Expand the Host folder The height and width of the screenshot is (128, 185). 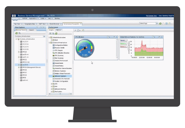click(x=52, y=40)
